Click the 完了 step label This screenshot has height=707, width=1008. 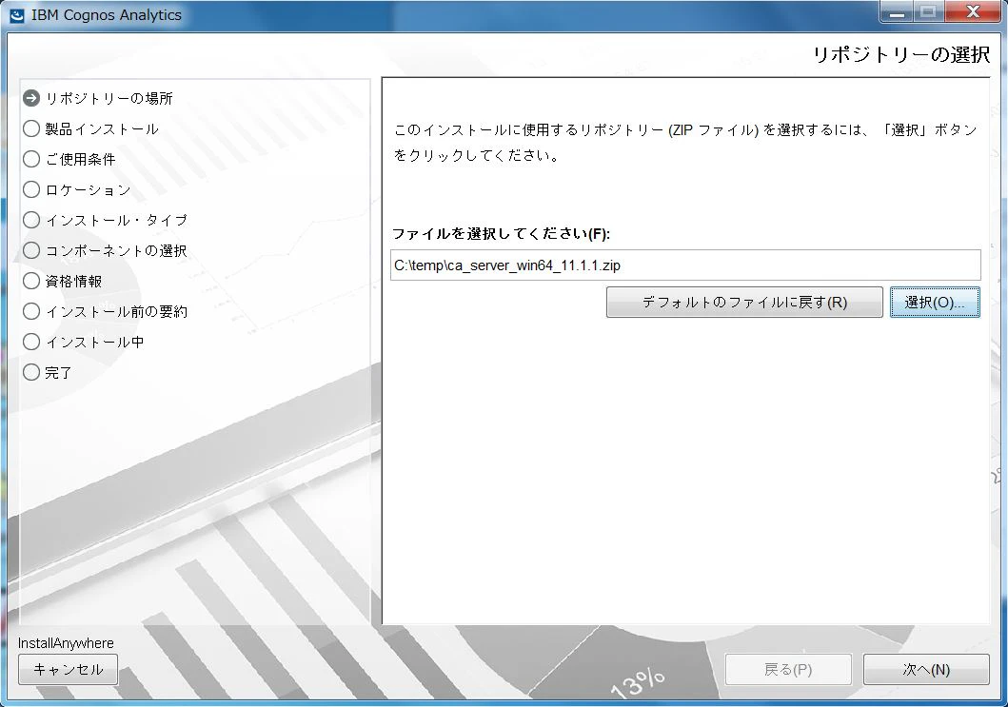[x=58, y=372]
